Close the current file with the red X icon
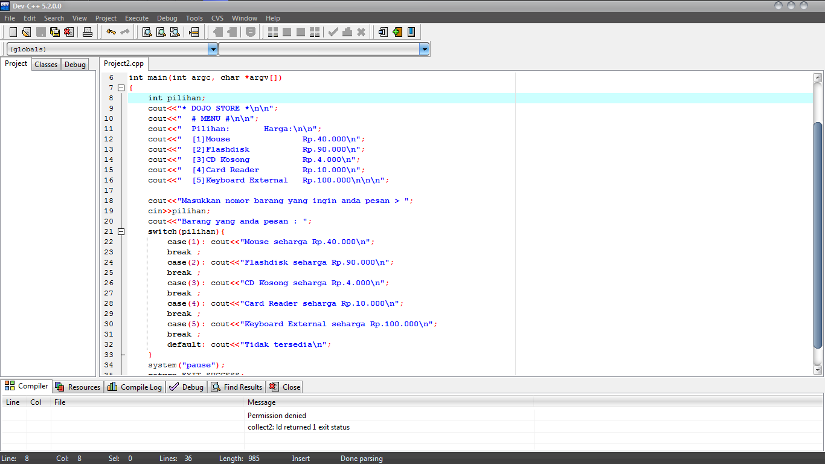This screenshot has width=825, height=464. (x=68, y=32)
